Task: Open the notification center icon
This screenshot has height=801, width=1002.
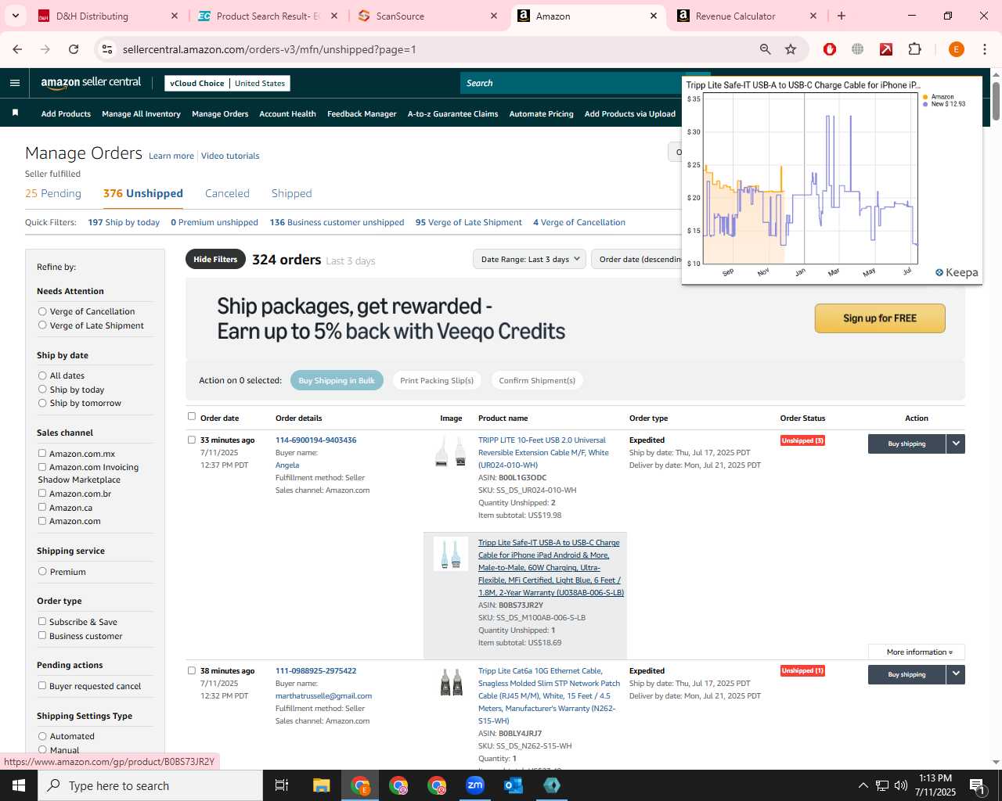Action: pos(977,785)
